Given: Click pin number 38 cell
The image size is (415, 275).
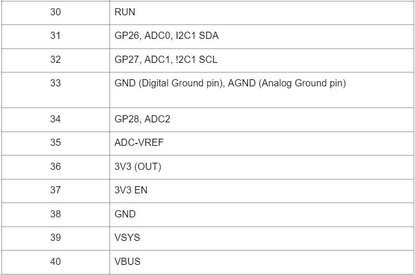Looking at the screenshot, I should (x=56, y=214).
